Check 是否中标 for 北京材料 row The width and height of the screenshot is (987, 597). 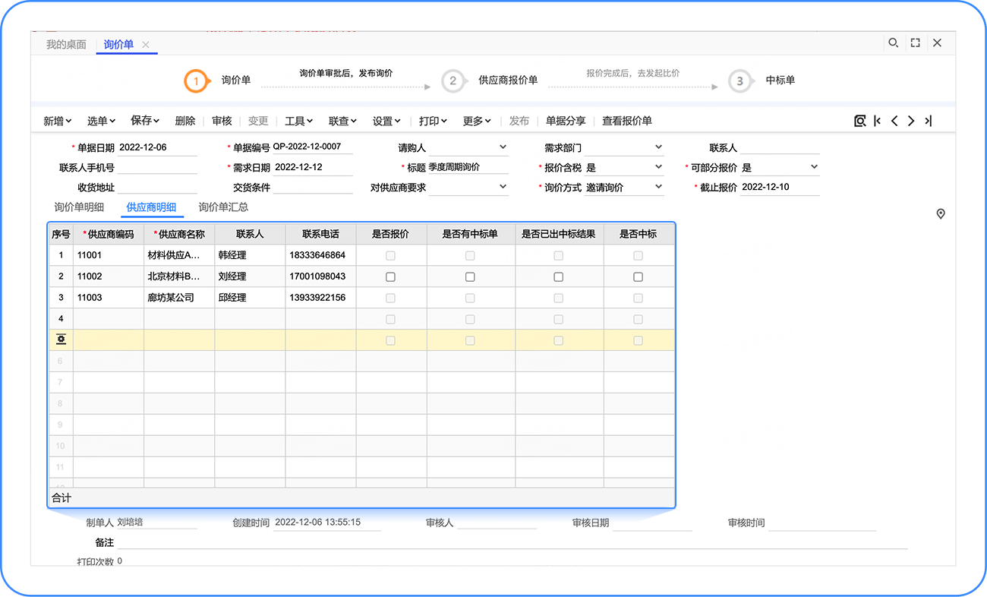(x=638, y=277)
